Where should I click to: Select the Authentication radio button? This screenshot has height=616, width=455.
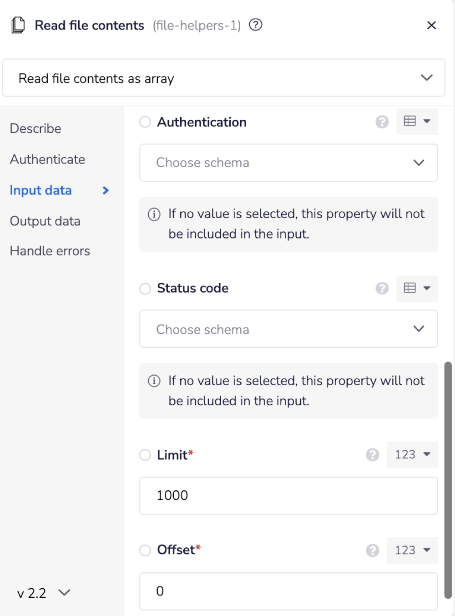point(145,122)
